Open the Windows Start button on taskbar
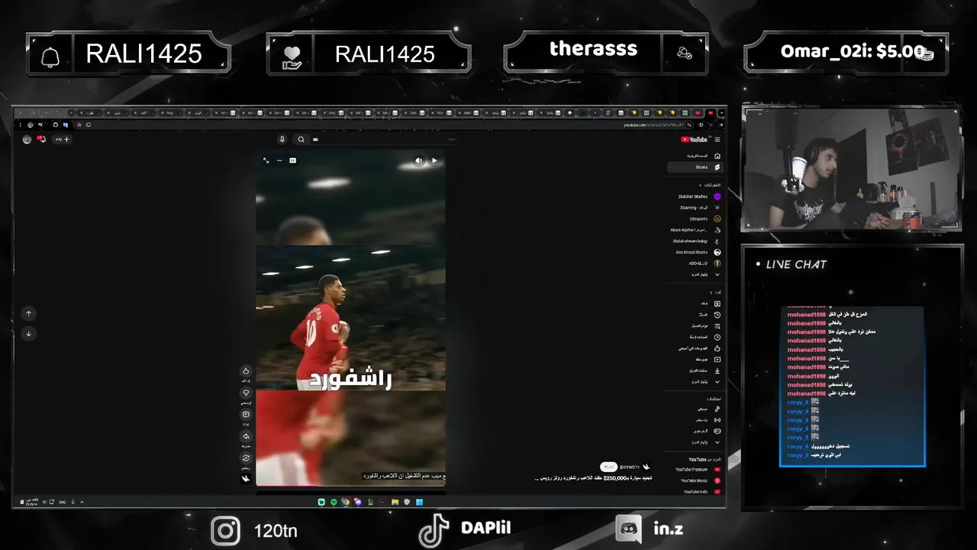 (419, 502)
